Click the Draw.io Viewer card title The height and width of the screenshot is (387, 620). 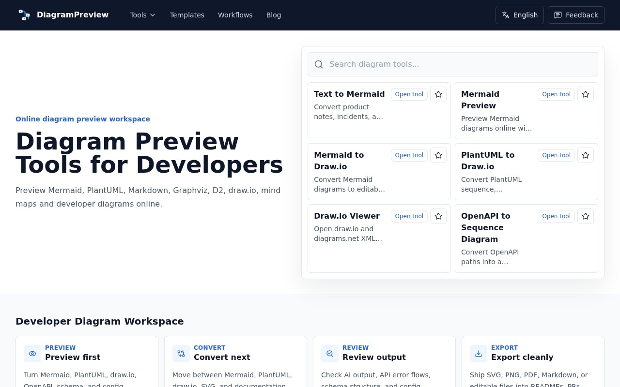[x=347, y=216]
